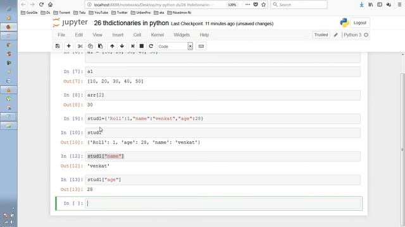
Task: Move selected cell down with the arrow
Action: pyautogui.click(x=122, y=46)
